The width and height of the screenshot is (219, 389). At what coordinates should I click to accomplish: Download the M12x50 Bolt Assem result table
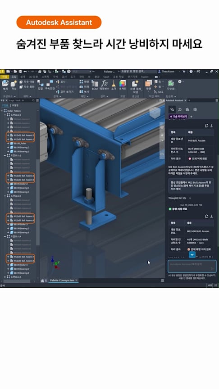211,216
